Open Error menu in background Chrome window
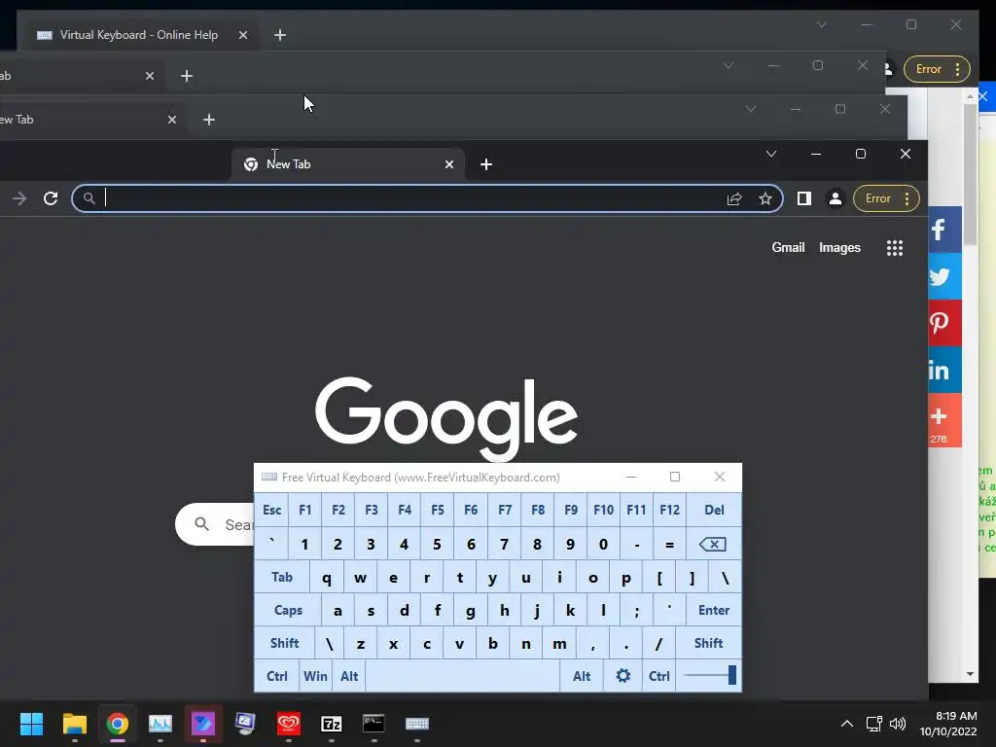 coord(937,69)
